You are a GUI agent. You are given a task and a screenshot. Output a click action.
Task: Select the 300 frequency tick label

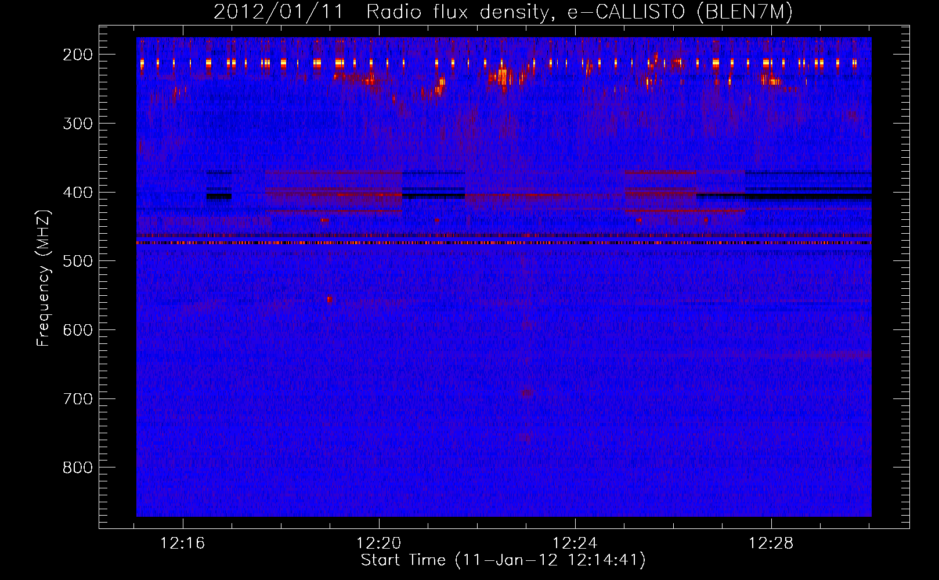pyautogui.click(x=77, y=124)
